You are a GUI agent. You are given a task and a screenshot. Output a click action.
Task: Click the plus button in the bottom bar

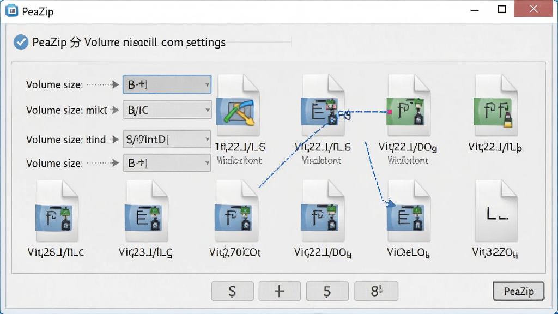[x=280, y=291]
